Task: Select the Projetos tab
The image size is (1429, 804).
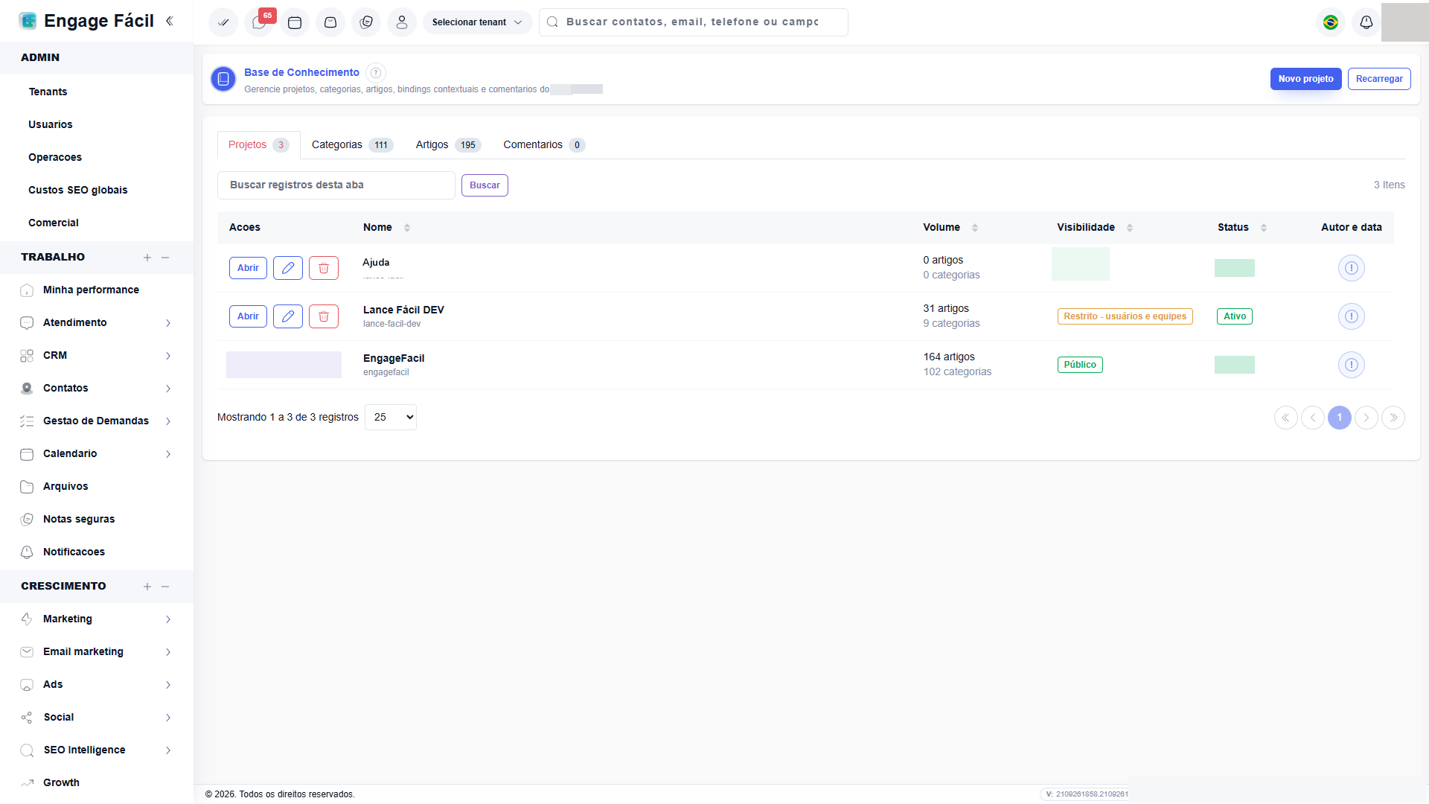Action: click(x=258, y=145)
